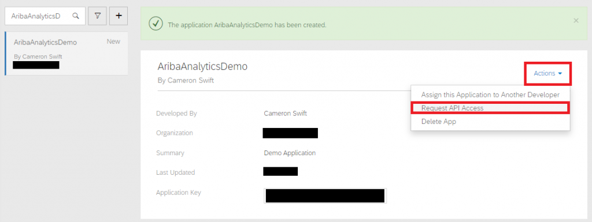Click the application created notification message
Viewport: 592px width, 222px height.
point(247,25)
